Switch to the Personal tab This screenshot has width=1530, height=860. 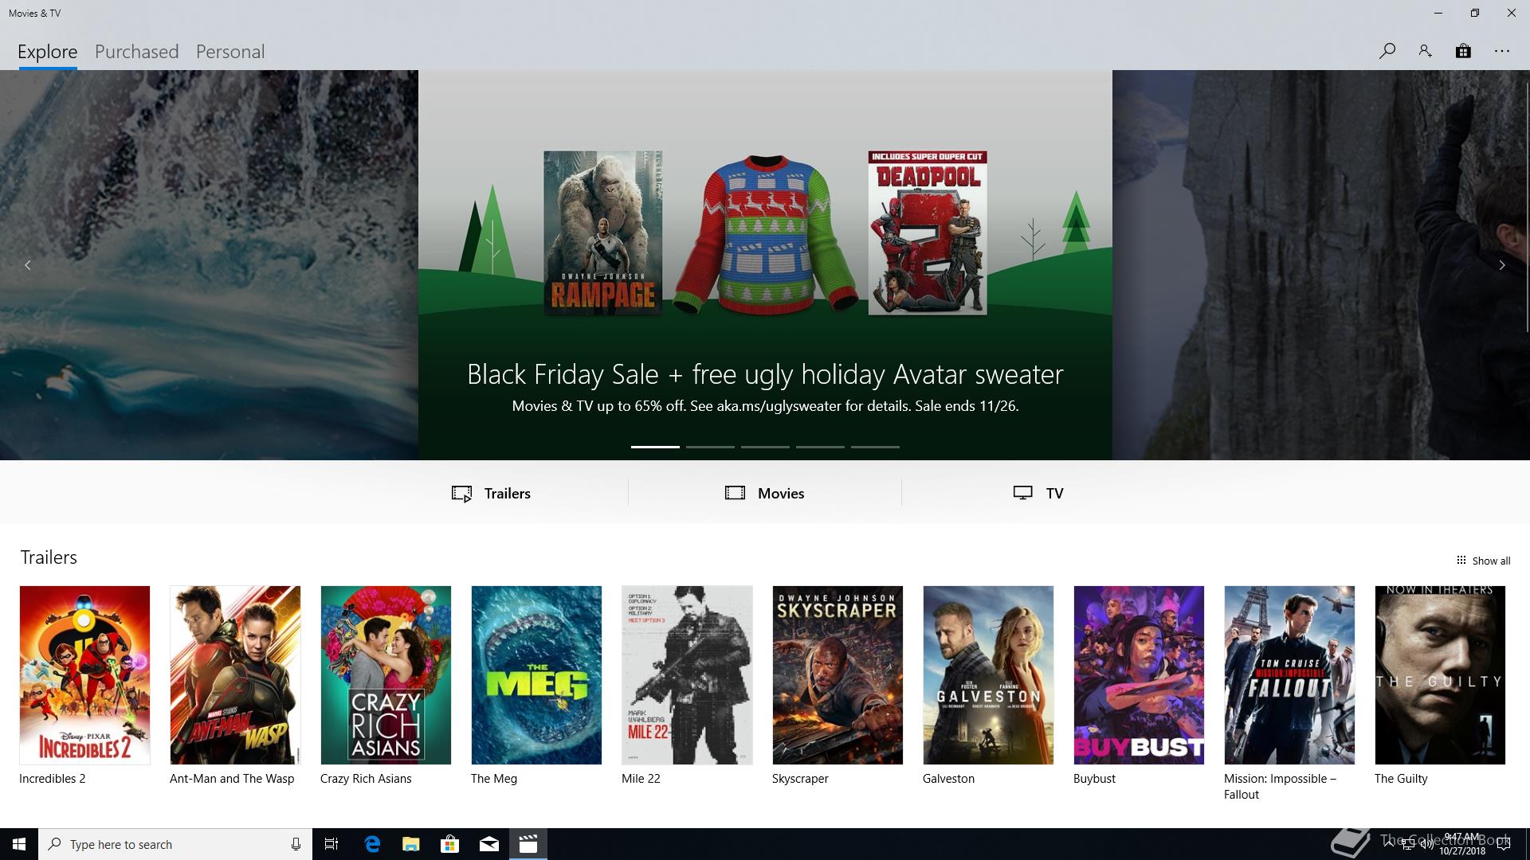click(x=230, y=52)
